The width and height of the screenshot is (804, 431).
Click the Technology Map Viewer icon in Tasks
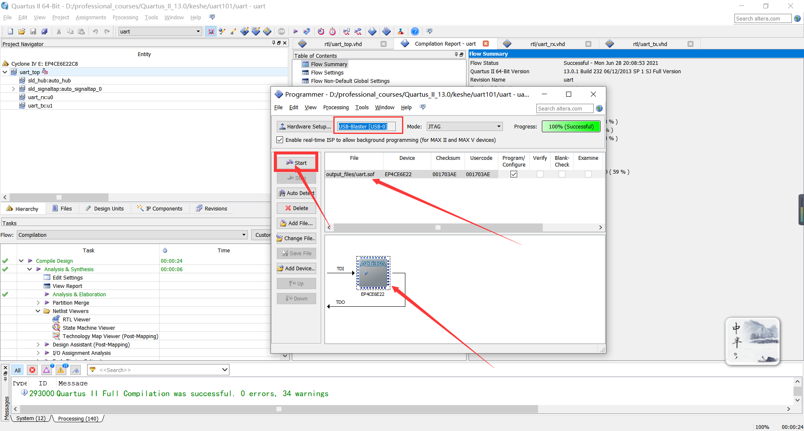point(57,336)
